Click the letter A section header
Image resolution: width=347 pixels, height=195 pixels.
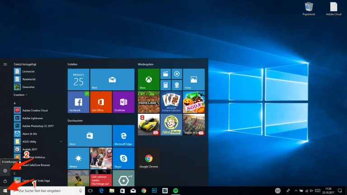coord(14,103)
